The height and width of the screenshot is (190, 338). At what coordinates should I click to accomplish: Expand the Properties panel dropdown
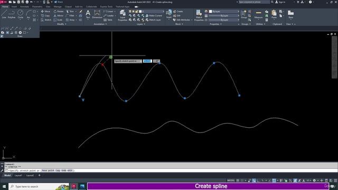click(215, 24)
